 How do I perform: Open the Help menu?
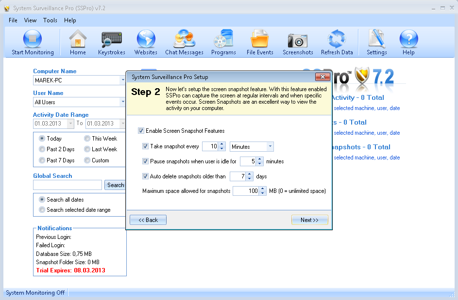[70, 20]
